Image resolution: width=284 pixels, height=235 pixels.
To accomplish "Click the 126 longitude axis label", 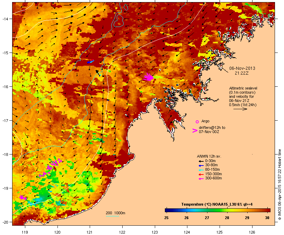I will click(x=252, y=232).
